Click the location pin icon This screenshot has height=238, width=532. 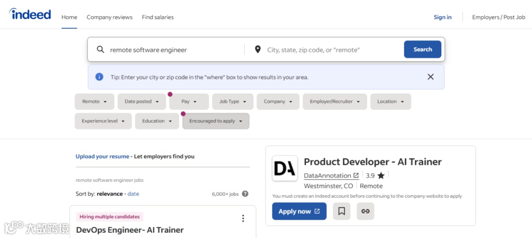click(258, 50)
